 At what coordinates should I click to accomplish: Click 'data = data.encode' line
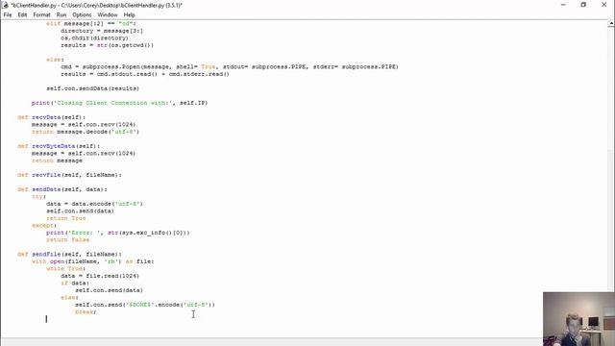[x=94, y=204]
